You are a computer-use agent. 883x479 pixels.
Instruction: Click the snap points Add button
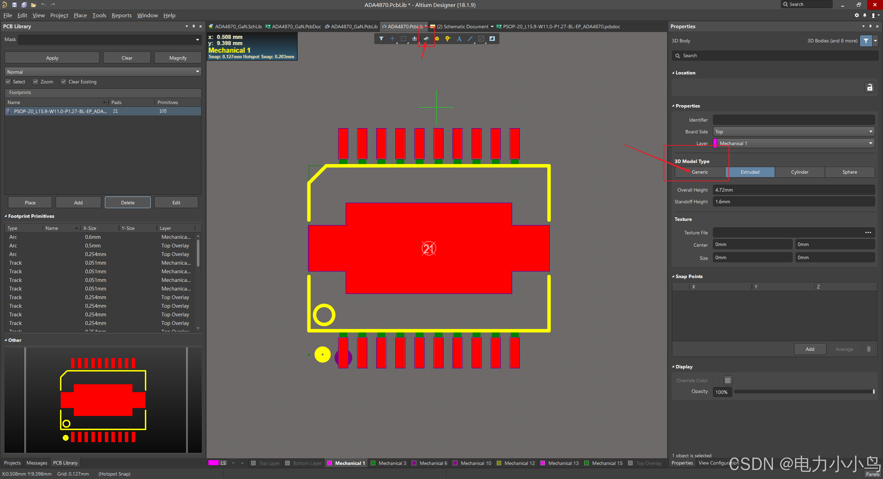(x=810, y=349)
